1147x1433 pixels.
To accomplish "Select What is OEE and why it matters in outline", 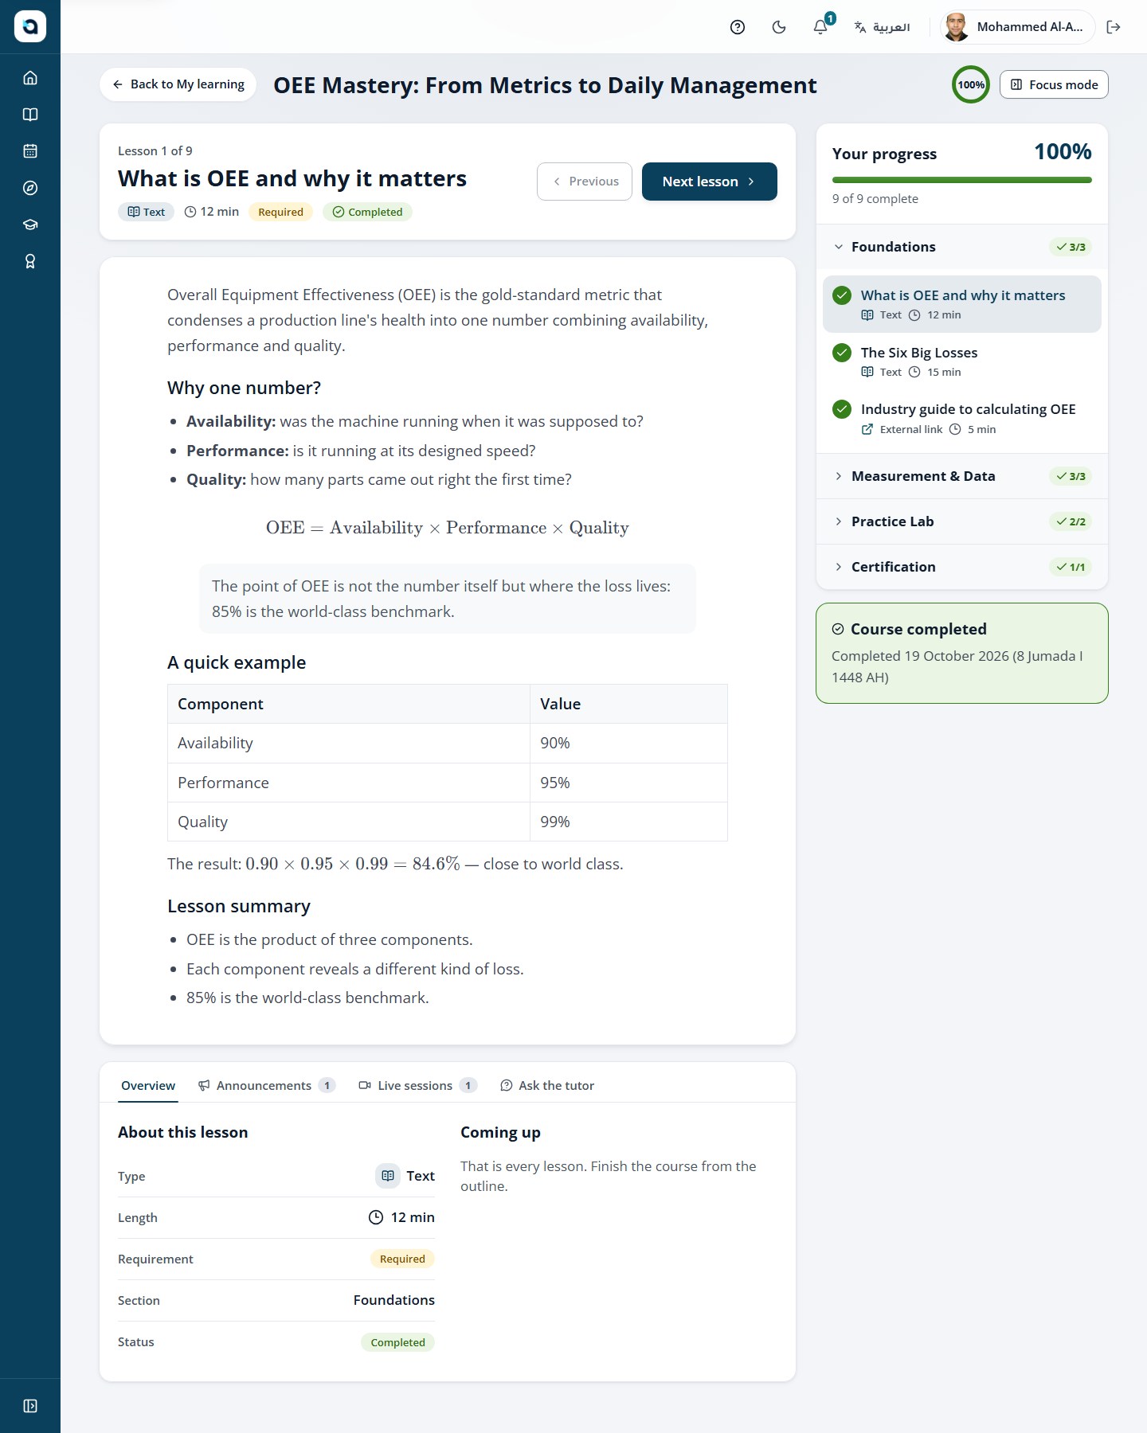I will (962, 304).
